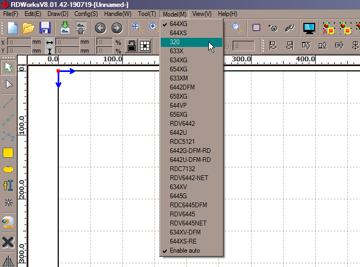This screenshot has width=360, height=267.
Task: Open the View(V) menu
Action: [x=201, y=13]
